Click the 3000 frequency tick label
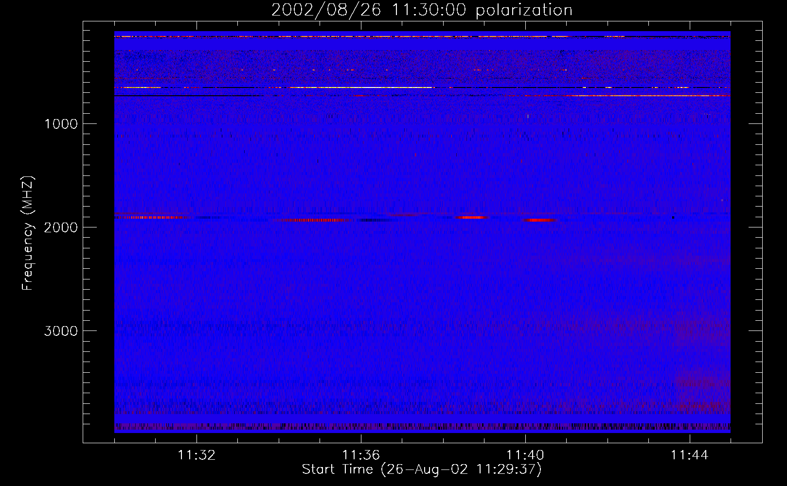This screenshot has width=787, height=486. tap(61, 331)
